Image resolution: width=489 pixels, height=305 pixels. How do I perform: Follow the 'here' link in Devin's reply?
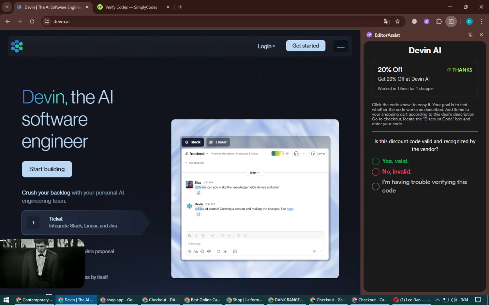290,209
